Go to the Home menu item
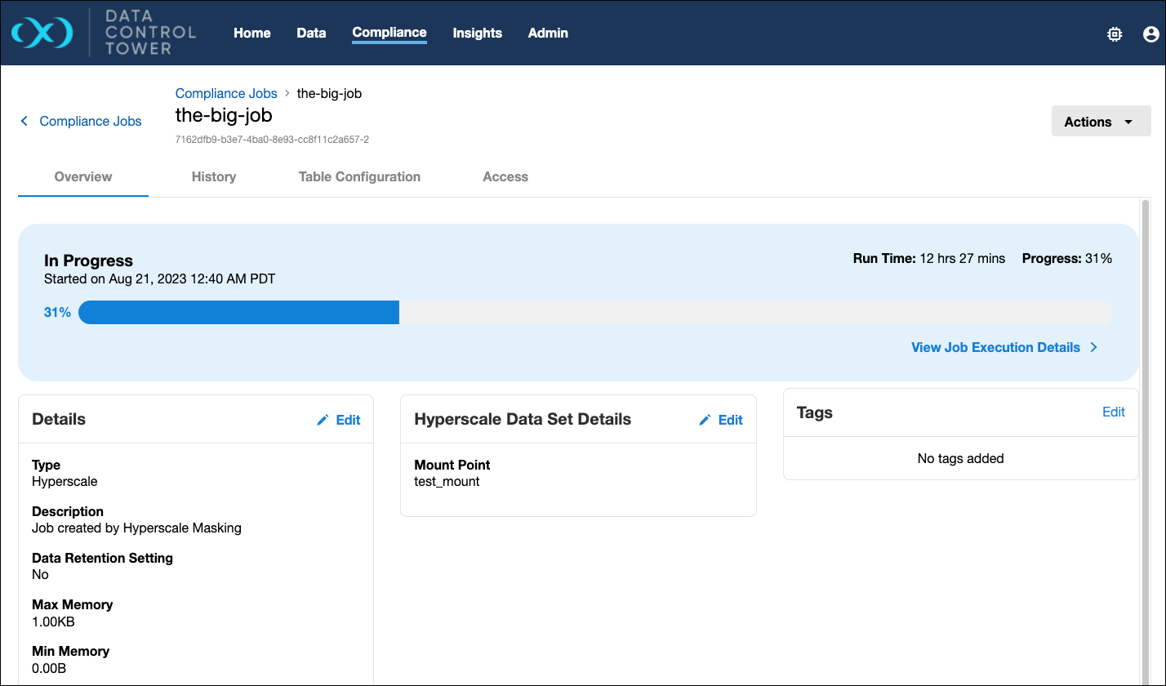Image resolution: width=1166 pixels, height=686 pixels. [251, 33]
